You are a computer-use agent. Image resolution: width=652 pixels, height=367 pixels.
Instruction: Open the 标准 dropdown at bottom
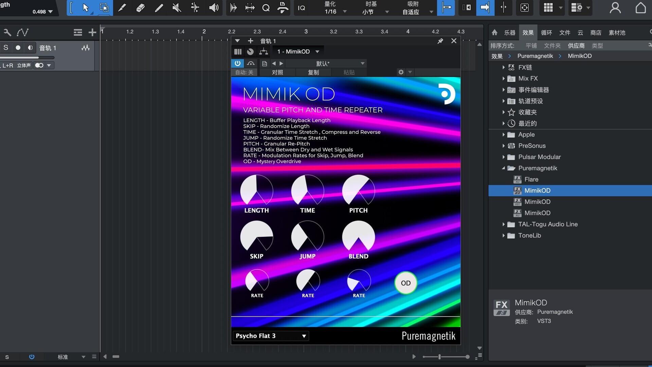[x=71, y=357]
